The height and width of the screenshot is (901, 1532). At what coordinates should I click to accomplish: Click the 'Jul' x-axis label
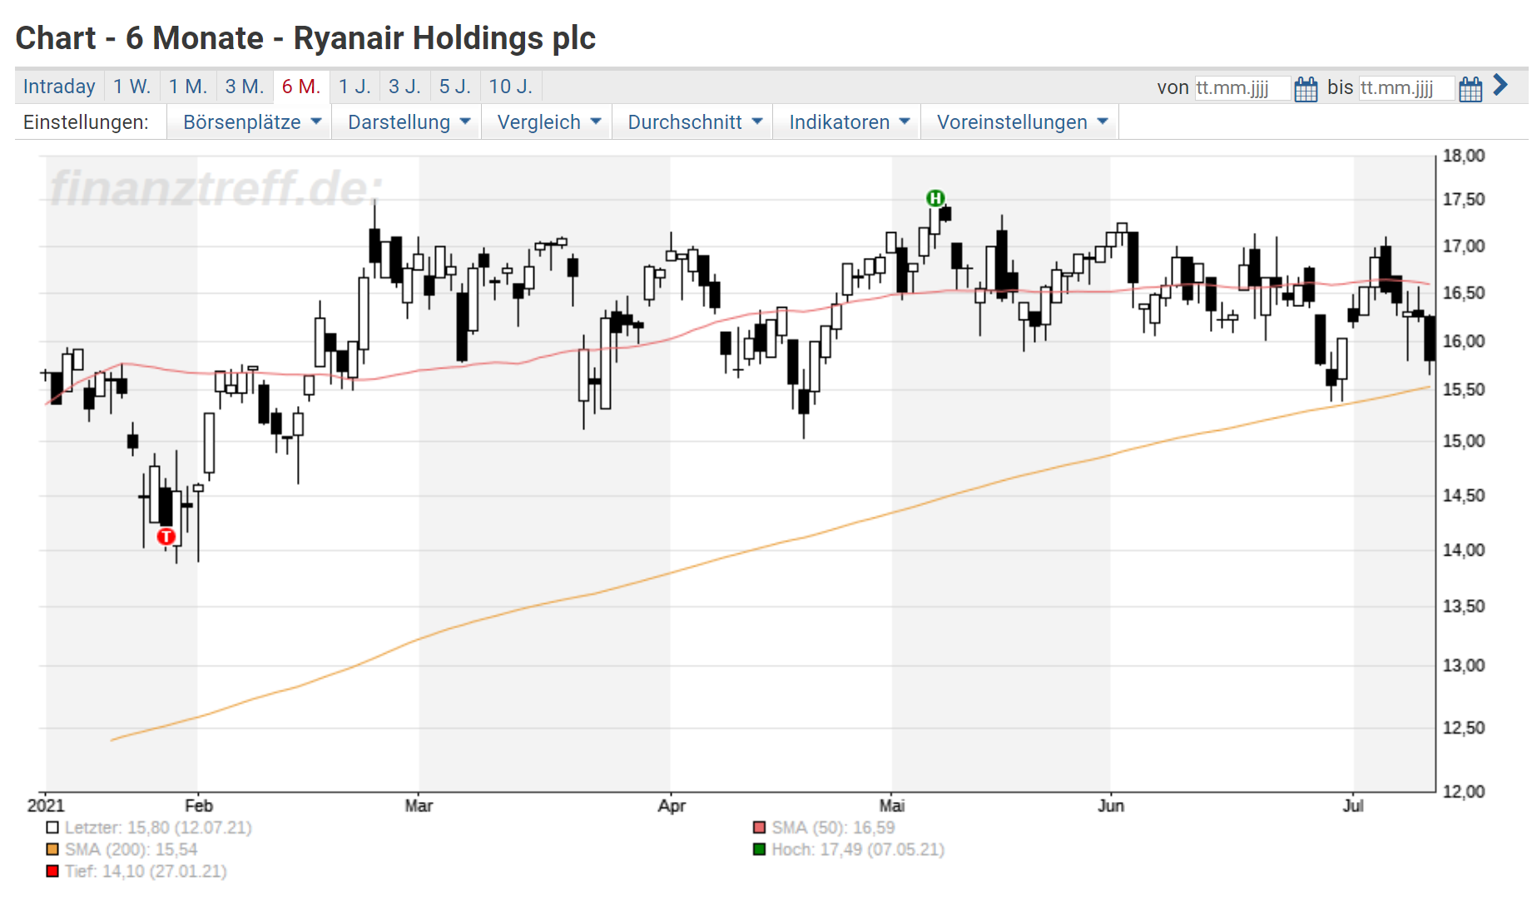[x=1353, y=805]
